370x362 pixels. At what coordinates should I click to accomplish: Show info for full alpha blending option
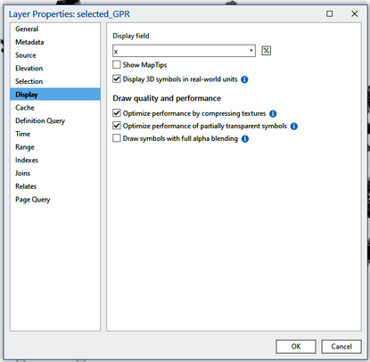click(245, 139)
